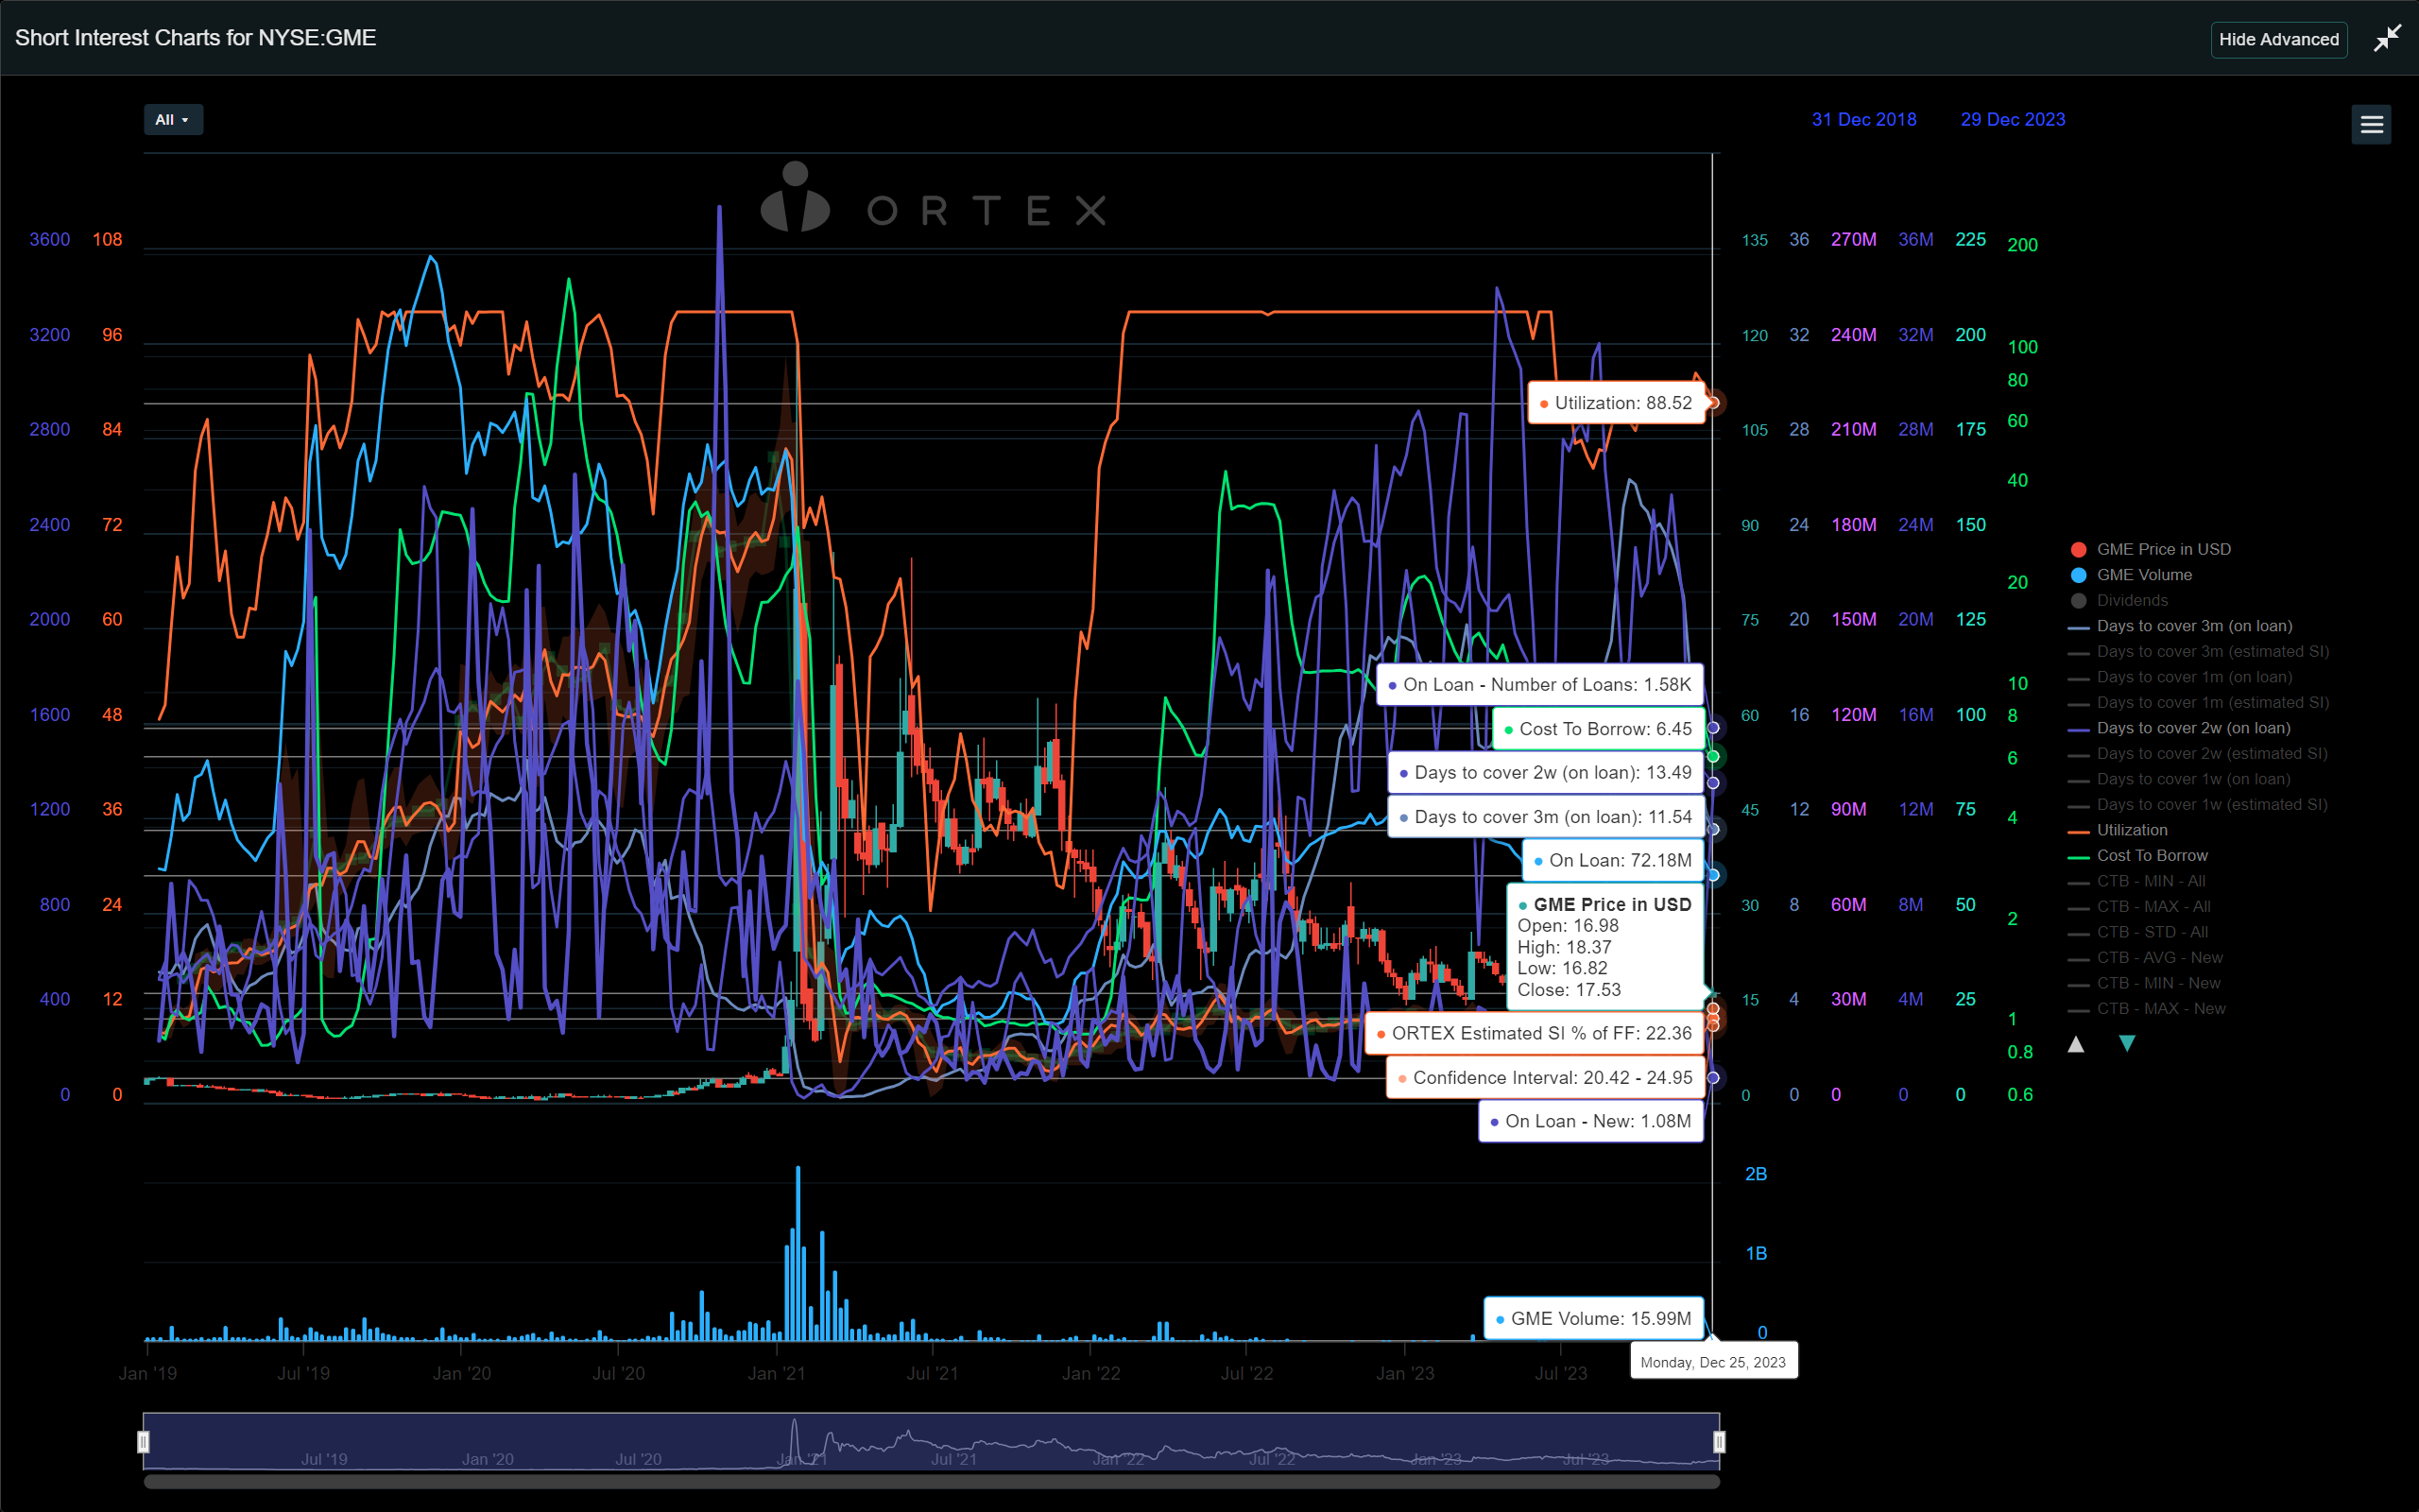The image size is (2419, 1512).
Task: Open the All range selector dropdown
Action: pyautogui.click(x=173, y=120)
